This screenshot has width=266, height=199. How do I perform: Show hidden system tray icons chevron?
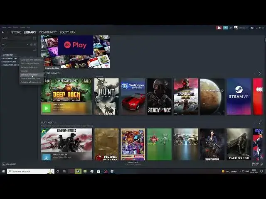tap(239, 171)
